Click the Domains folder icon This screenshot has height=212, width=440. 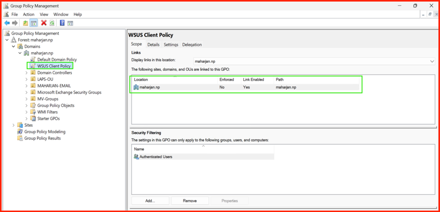21,46
